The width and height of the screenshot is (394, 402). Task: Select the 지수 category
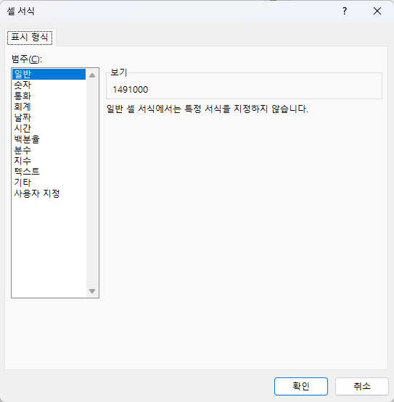49,161
